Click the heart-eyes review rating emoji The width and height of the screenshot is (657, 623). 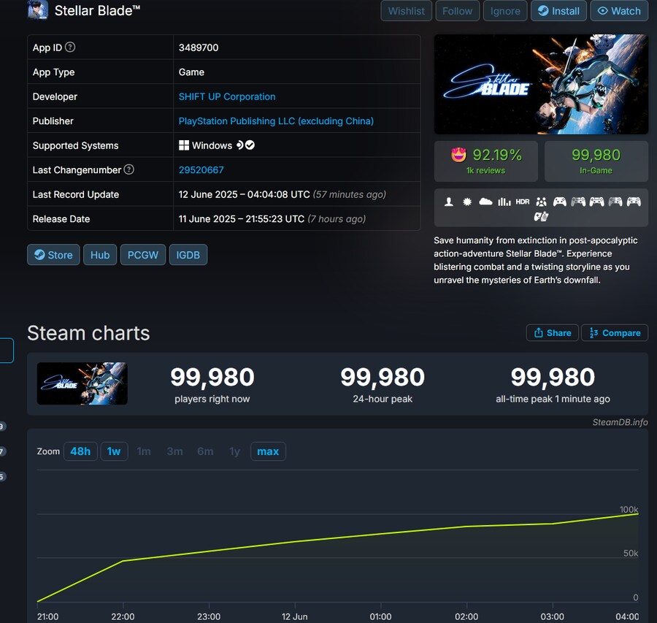pyautogui.click(x=458, y=155)
